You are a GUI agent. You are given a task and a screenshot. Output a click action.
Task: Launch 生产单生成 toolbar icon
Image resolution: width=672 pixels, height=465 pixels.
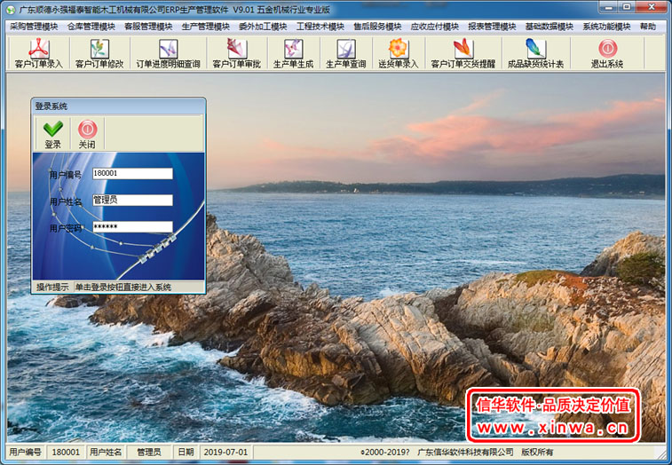[294, 53]
